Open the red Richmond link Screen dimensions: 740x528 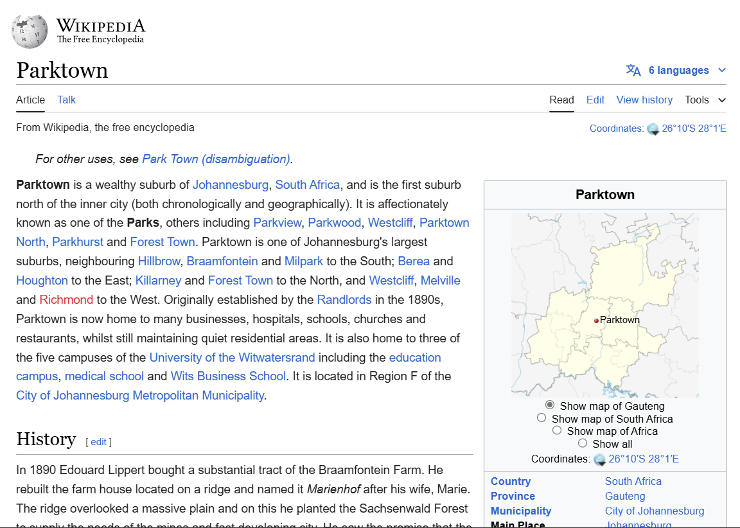[x=66, y=300]
